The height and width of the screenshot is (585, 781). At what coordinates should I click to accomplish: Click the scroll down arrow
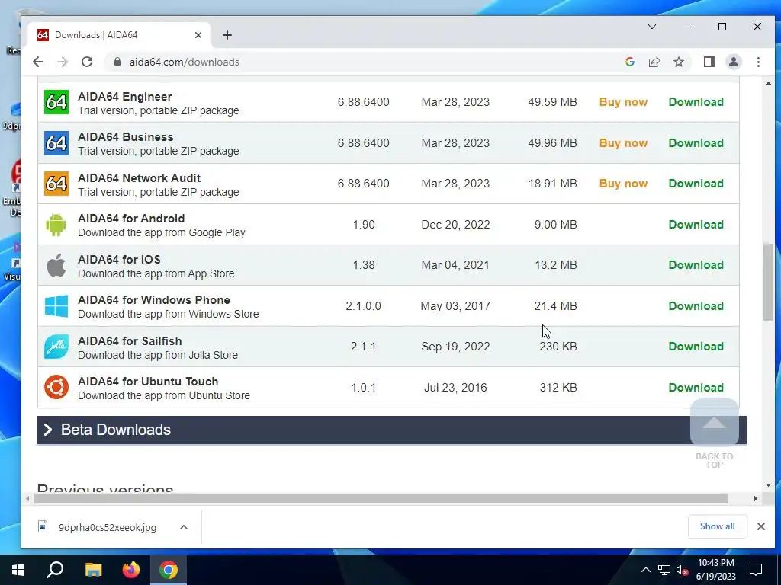tap(768, 485)
